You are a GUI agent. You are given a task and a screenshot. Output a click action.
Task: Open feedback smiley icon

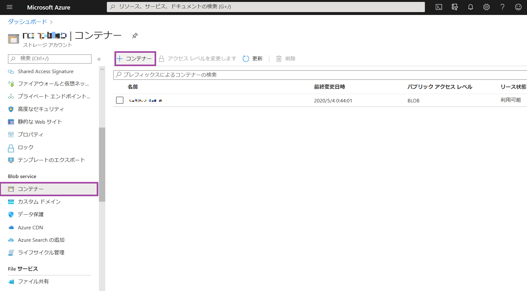518,7
